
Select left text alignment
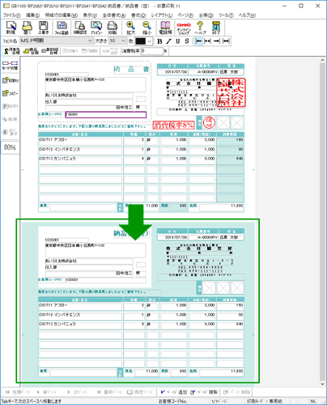(x=198, y=41)
